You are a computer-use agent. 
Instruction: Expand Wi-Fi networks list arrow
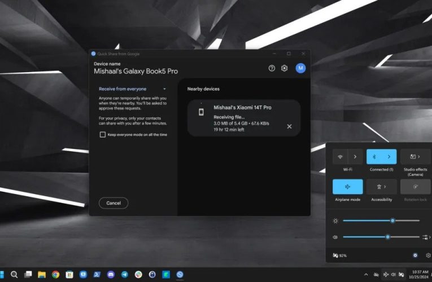click(x=355, y=157)
